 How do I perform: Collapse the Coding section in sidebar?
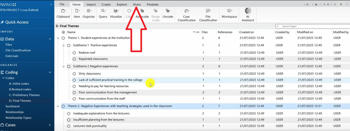tap(50, 72)
